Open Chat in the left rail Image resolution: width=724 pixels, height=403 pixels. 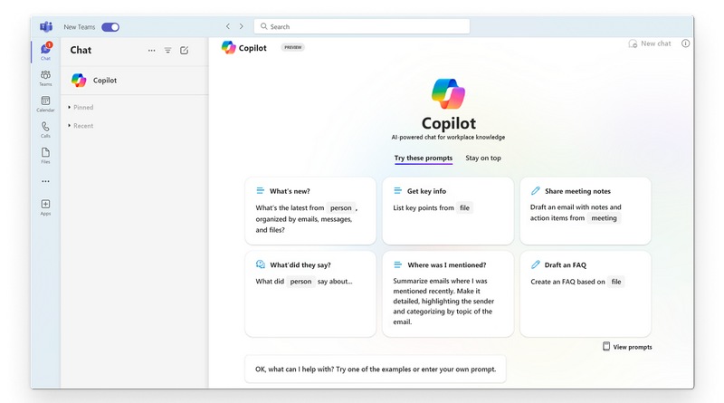click(x=45, y=51)
